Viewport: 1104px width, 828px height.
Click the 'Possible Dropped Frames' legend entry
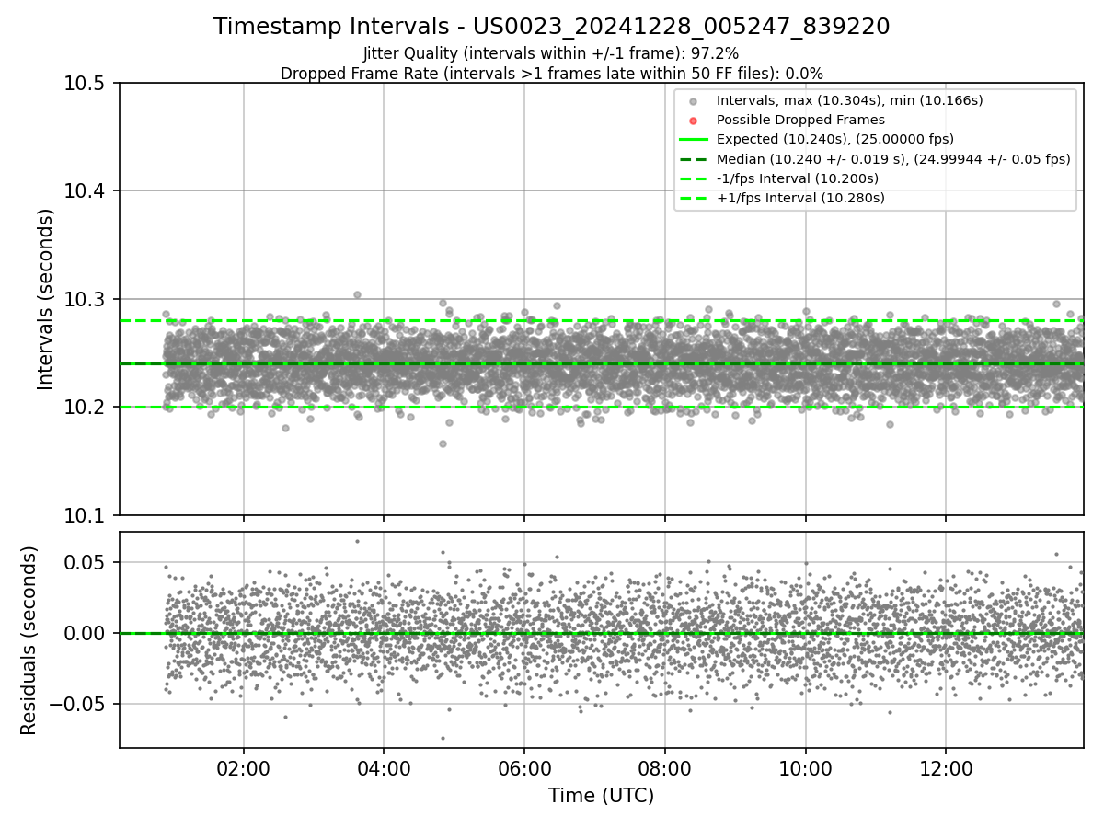click(x=800, y=120)
